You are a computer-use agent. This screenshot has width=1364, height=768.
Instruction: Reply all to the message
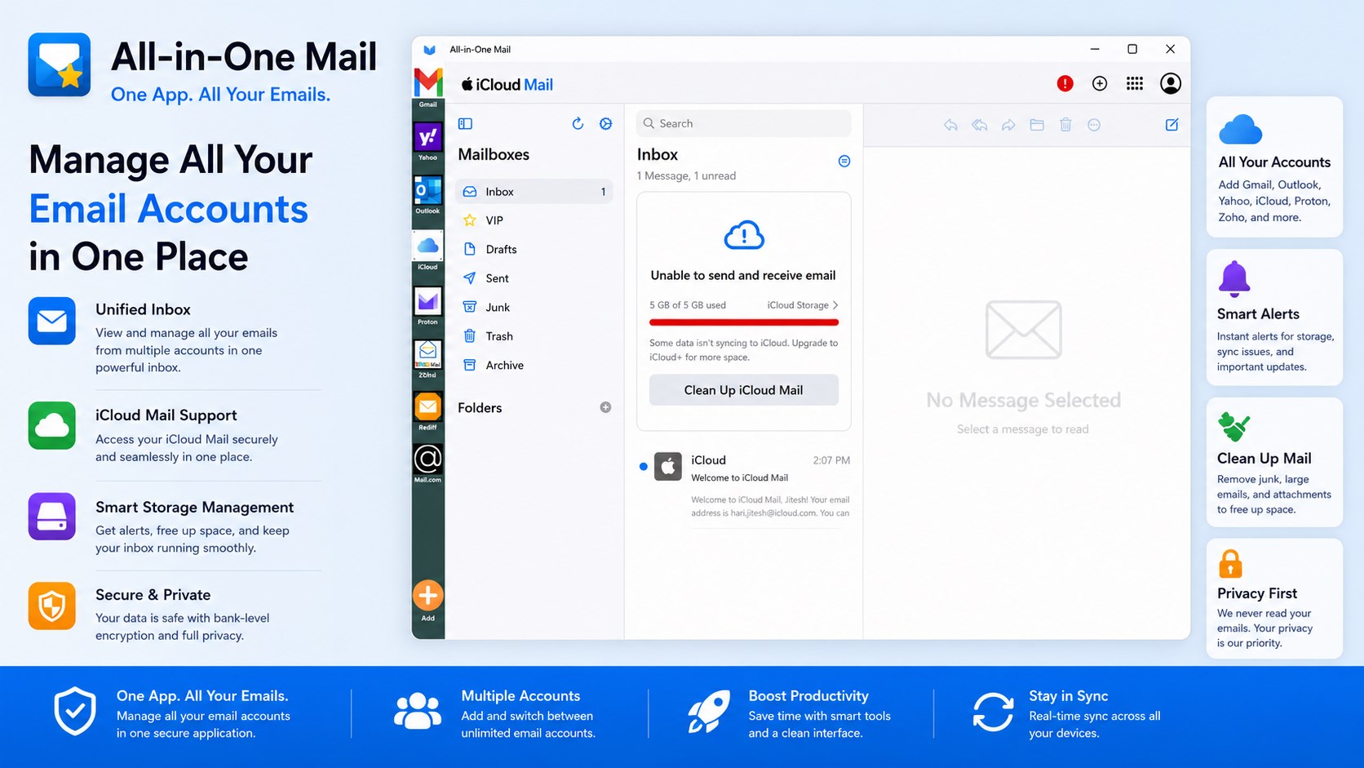pyautogui.click(x=979, y=125)
